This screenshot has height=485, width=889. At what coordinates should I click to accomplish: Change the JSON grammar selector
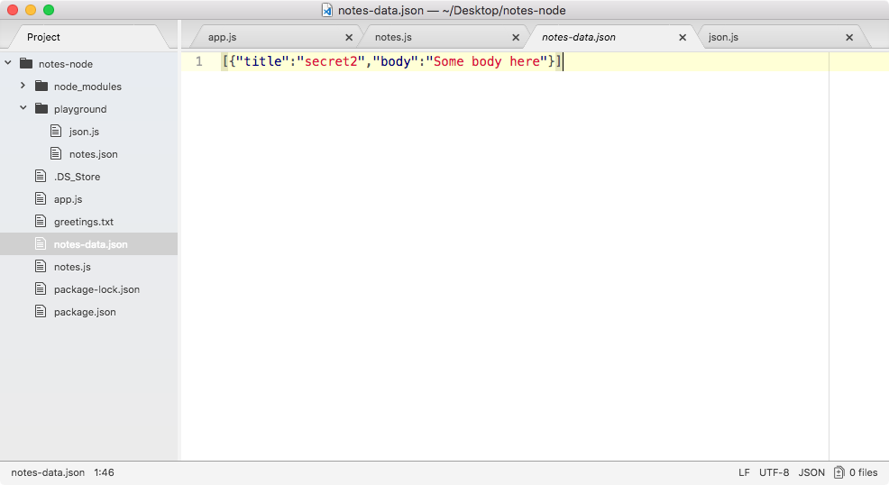point(811,472)
